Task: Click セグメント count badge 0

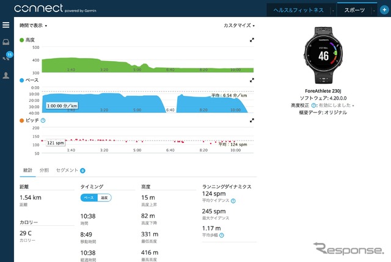Action: coord(82,171)
